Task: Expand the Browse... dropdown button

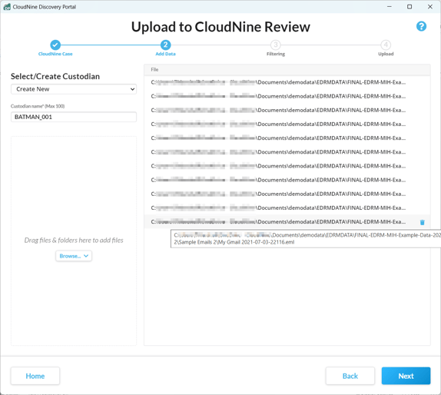Action: (x=74, y=256)
